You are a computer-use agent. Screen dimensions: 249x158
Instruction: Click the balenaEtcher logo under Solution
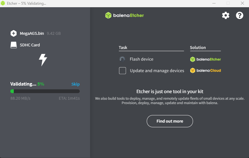(x=206, y=59)
